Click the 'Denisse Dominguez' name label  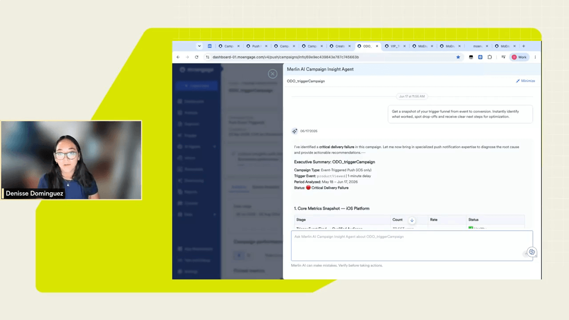click(34, 194)
